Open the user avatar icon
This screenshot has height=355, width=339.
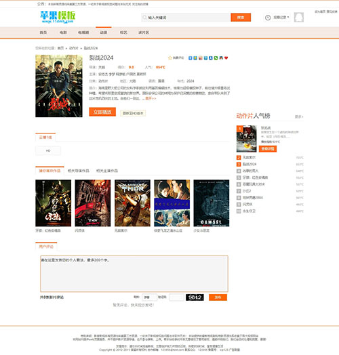[x=299, y=17]
